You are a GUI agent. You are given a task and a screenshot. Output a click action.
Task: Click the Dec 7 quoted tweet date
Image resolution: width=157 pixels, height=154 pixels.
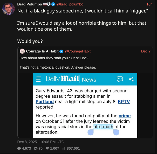(146, 51)
